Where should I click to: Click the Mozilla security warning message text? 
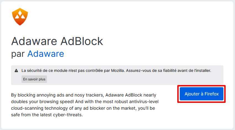coord(116,70)
